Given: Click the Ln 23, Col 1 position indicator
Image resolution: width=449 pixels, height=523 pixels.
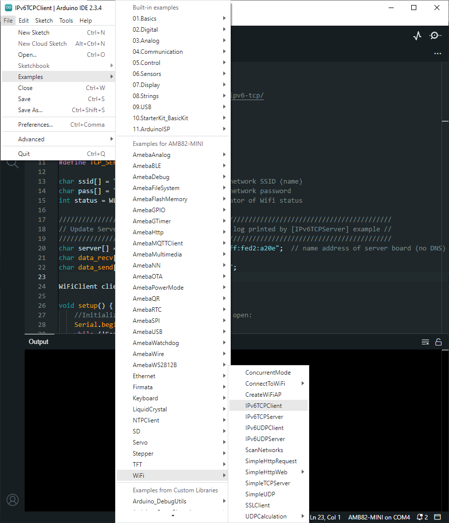Looking at the screenshot, I should [325, 517].
